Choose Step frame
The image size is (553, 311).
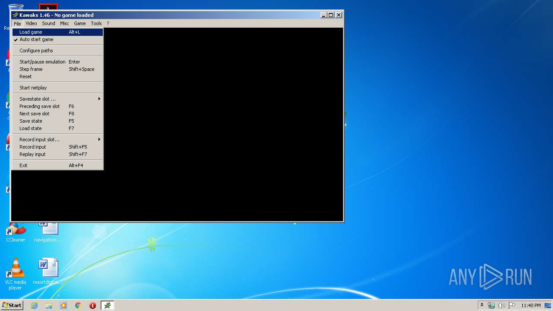(x=57, y=69)
